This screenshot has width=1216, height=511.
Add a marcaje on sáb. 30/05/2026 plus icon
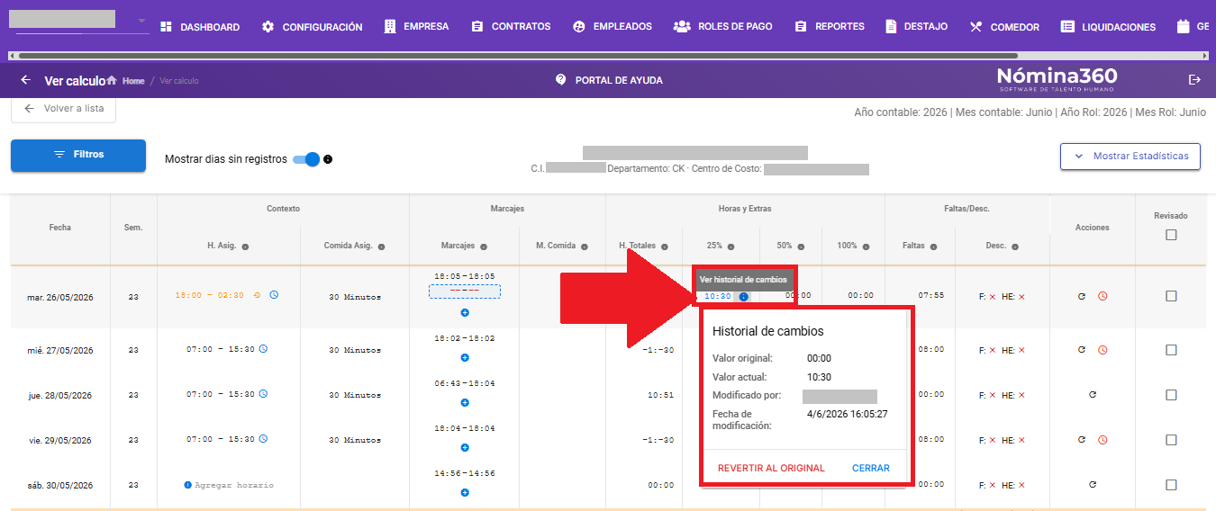click(465, 492)
